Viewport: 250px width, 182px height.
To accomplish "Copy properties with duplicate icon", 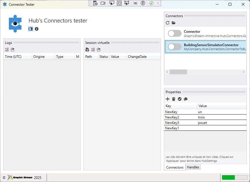I will tap(186, 99).
